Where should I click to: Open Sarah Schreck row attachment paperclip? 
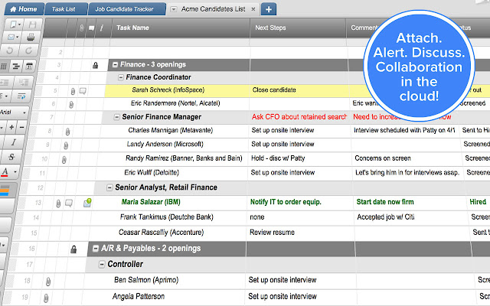pyautogui.click(x=73, y=91)
